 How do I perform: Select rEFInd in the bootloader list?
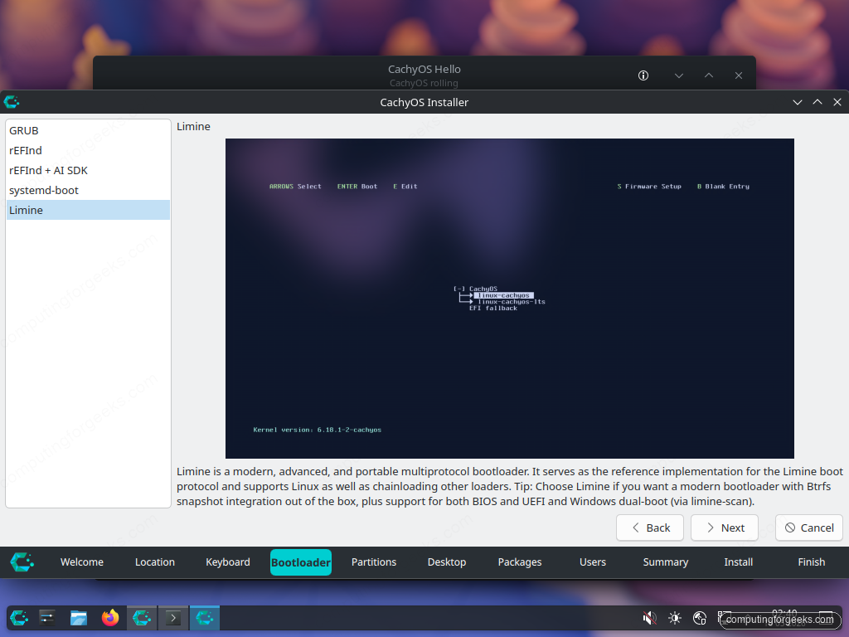pyautogui.click(x=88, y=151)
